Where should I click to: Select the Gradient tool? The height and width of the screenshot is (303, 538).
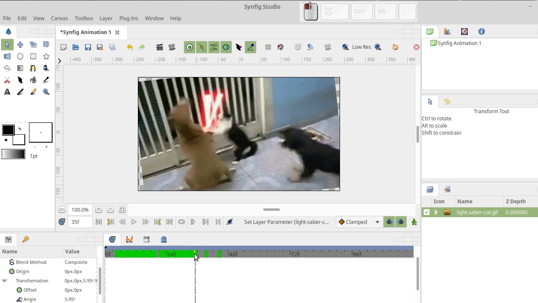[x=20, y=68]
